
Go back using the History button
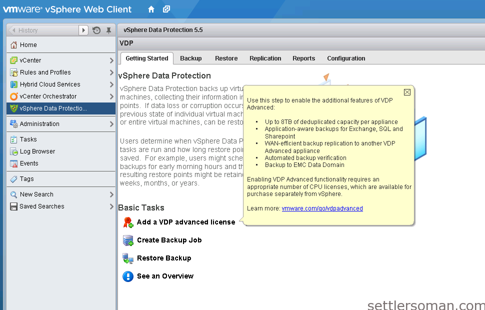(43, 30)
